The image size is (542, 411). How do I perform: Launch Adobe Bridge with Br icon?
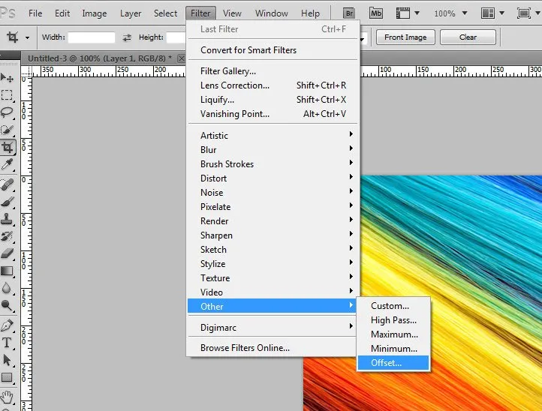click(349, 13)
